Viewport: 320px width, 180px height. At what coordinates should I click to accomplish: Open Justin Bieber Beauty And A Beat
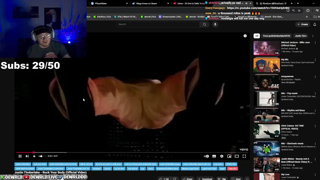tap(296, 160)
